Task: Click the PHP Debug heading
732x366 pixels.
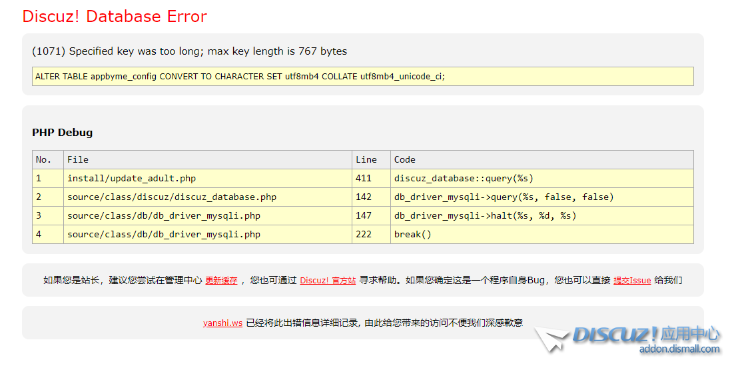Action: point(63,132)
